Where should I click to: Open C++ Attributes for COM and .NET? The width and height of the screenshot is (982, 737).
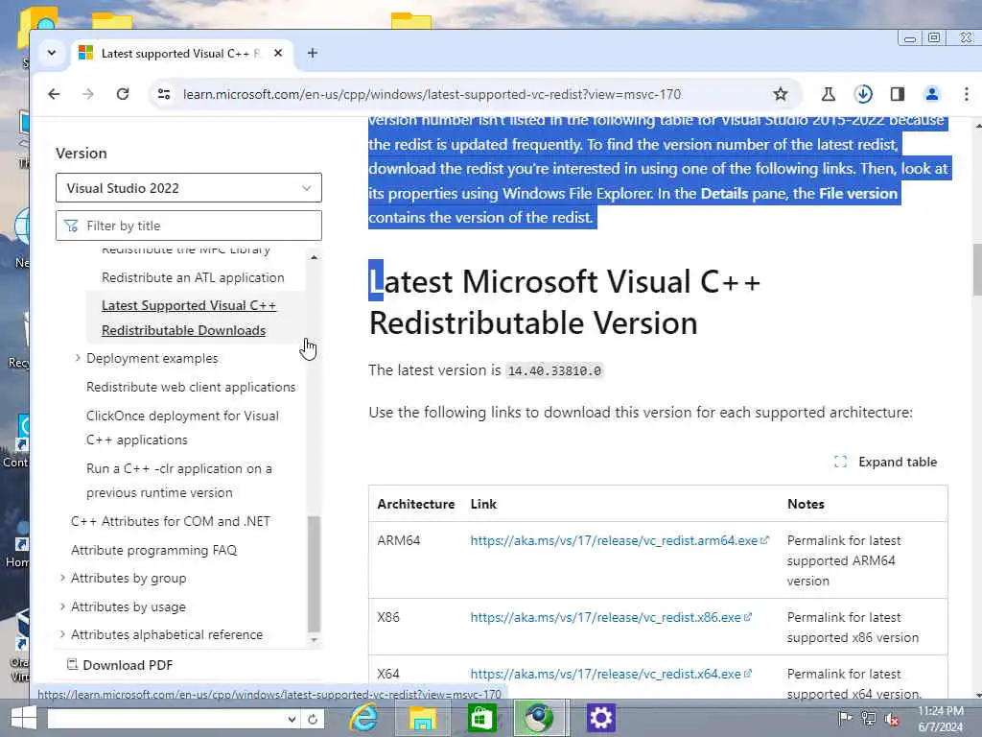pos(171,521)
